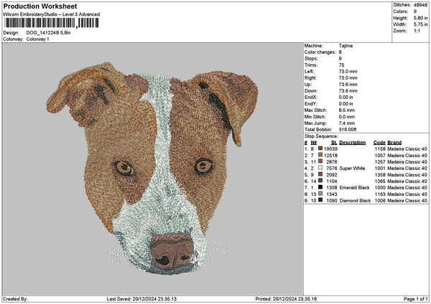Viewport: 431px width, 304px height.
Task: Click the Code column header
Action: [x=379, y=142]
